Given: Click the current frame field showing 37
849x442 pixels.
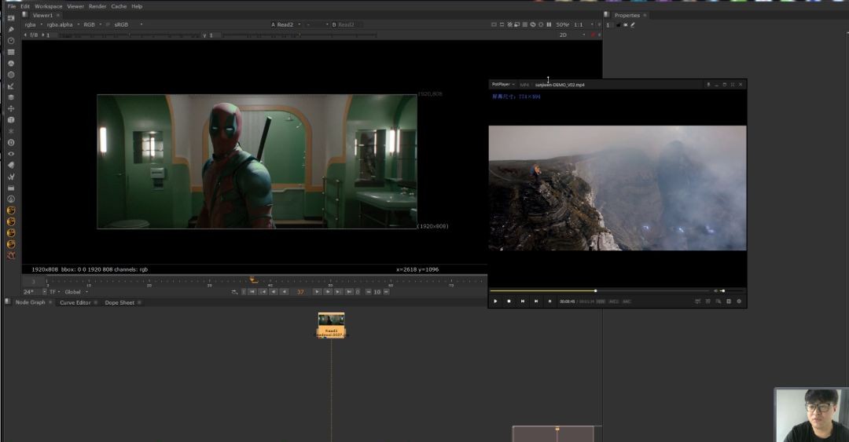Looking at the screenshot, I should pyautogui.click(x=300, y=291).
